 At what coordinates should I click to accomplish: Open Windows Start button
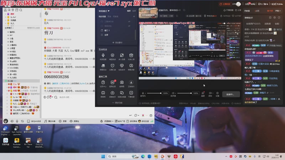[103, 156]
